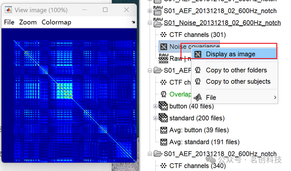The image size is (291, 171).
Task: Click Display as image icon
Action: (198, 54)
